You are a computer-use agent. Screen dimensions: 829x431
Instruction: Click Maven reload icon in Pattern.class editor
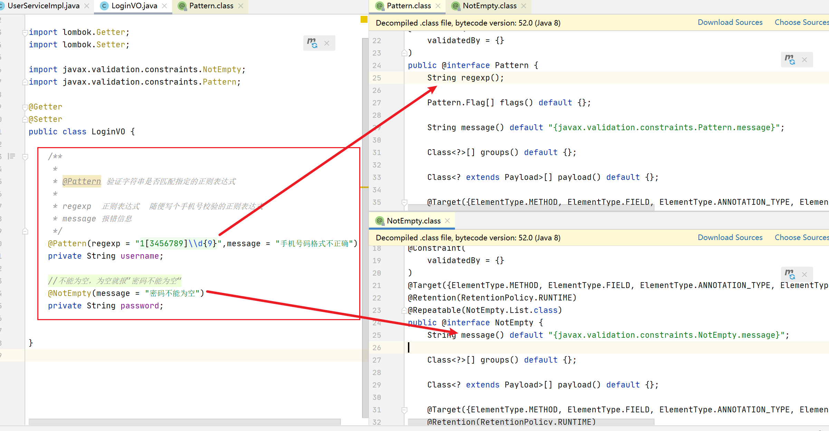[x=790, y=60]
